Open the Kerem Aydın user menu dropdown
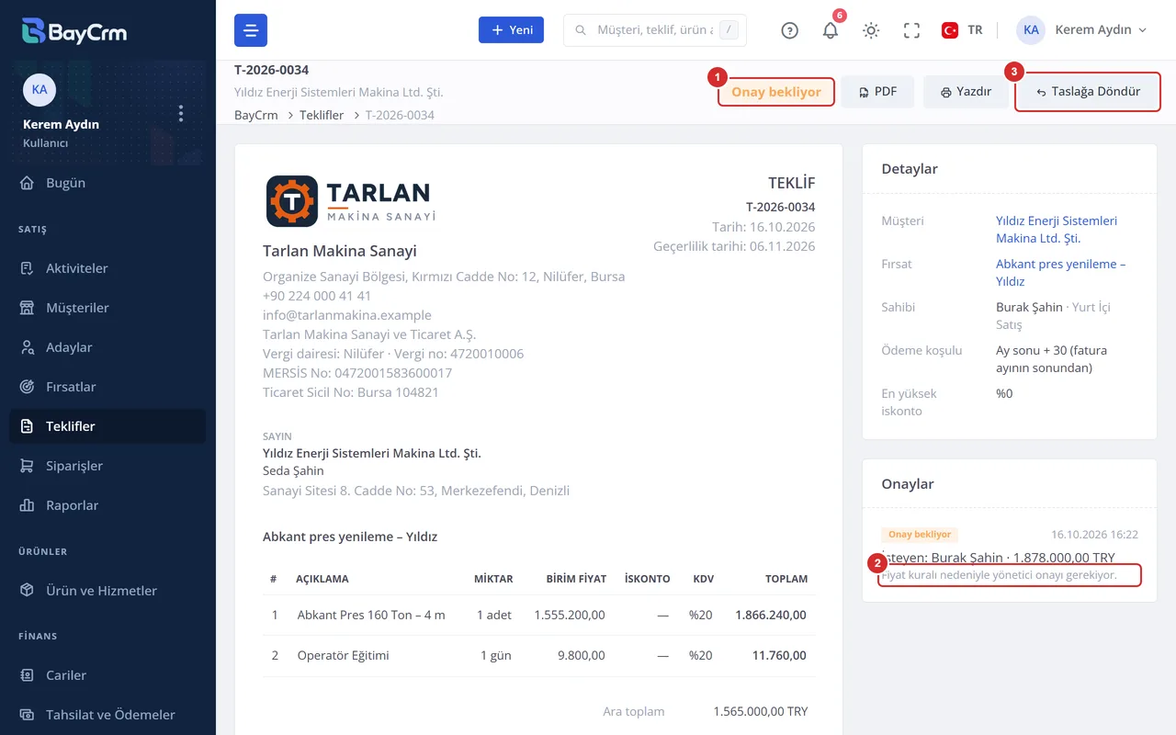Image resolution: width=1176 pixels, height=735 pixels. [1082, 30]
